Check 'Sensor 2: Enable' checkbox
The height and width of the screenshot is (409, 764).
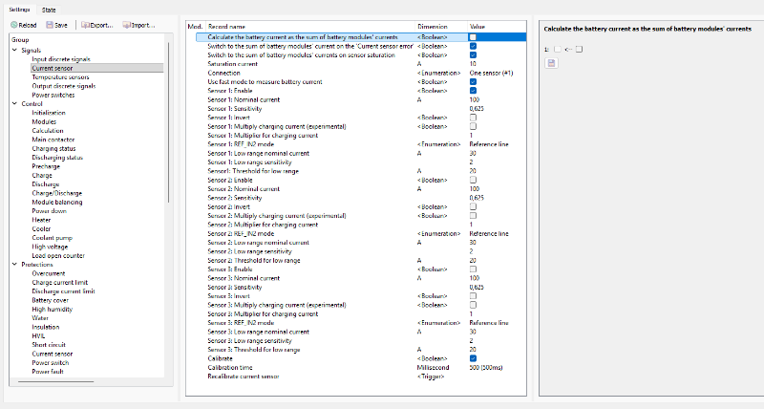tap(473, 180)
